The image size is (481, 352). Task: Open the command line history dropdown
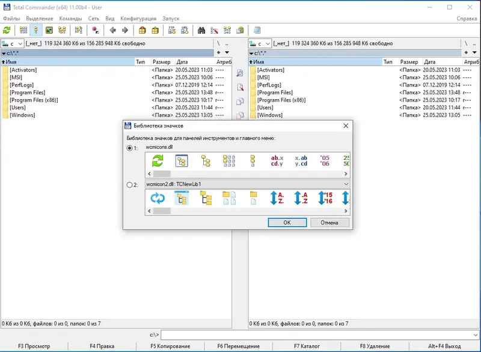pyautogui.click(x=475, y=335)
